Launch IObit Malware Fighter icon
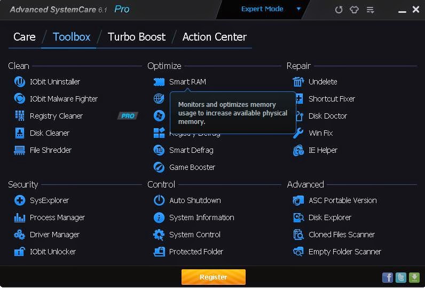Image resolution: width=425 pixels, height=288 pixels. 20,99
